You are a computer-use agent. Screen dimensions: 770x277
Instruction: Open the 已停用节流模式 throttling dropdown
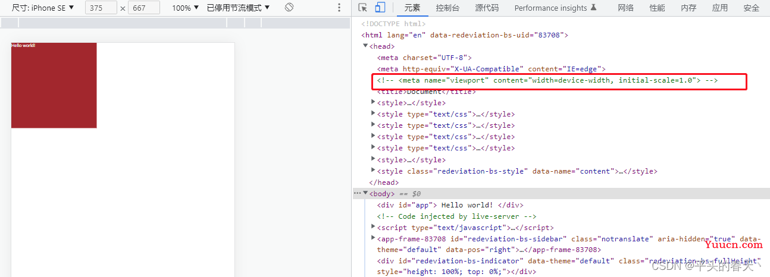click(x=238, y=8)
